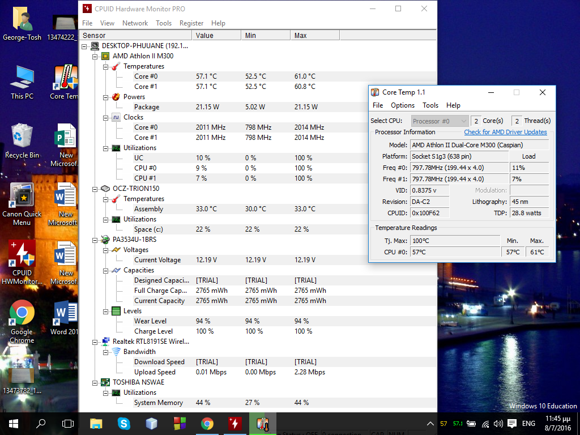
Task: Click the AMD Athlon II M300 processor icon
Action: 105,56
